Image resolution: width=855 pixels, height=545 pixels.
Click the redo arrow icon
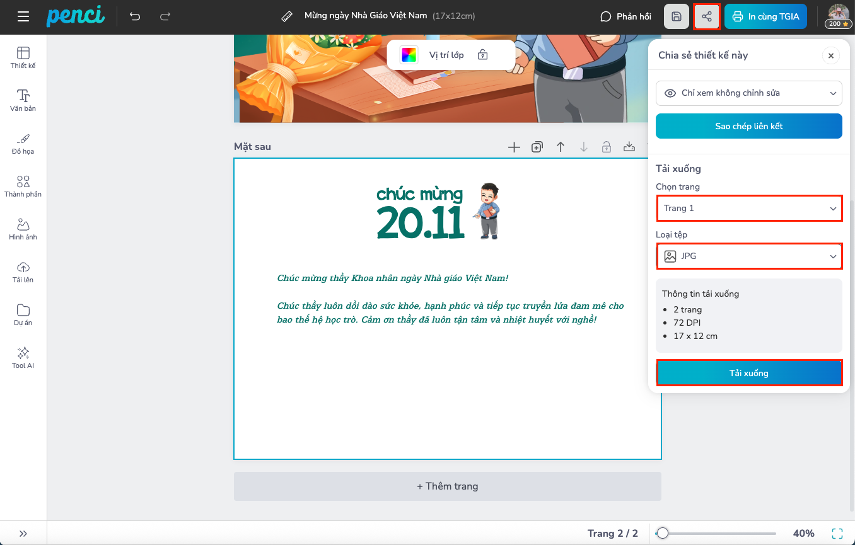tap(165, 16)
